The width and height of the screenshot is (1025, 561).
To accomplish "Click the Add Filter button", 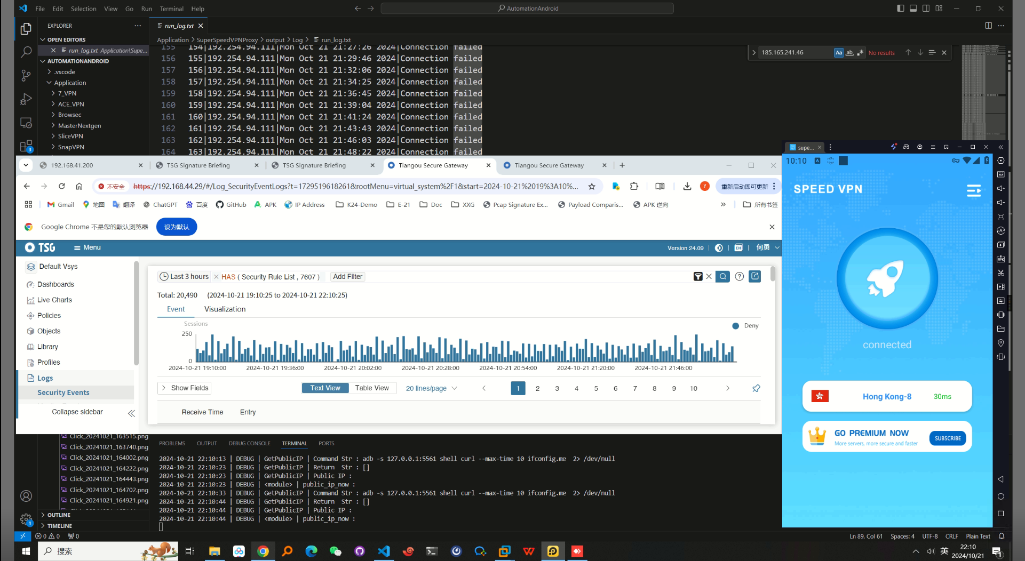I will 347,277.
